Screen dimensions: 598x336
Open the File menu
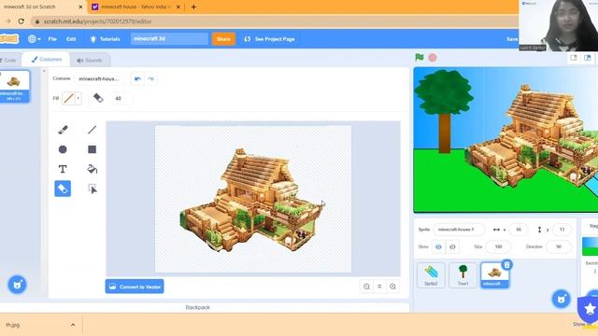pyautogui.click(x=52, y=39)
